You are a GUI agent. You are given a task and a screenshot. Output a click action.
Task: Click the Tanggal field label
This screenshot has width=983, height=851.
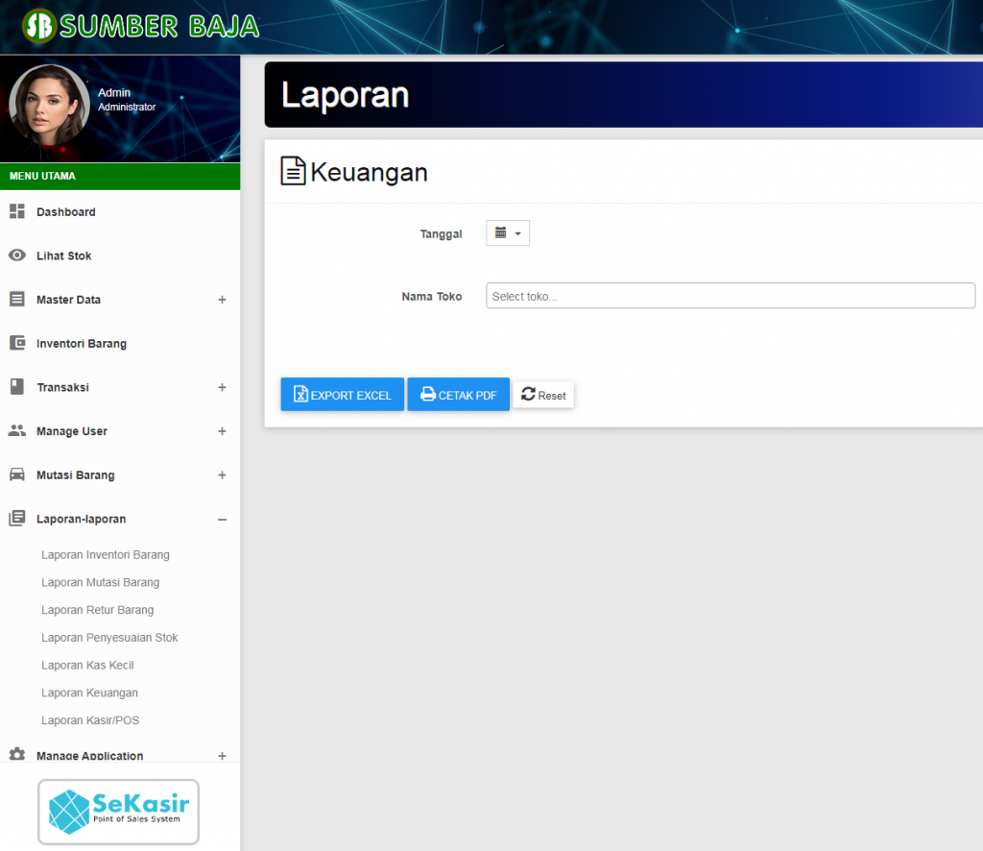click(x=441, y=234)
